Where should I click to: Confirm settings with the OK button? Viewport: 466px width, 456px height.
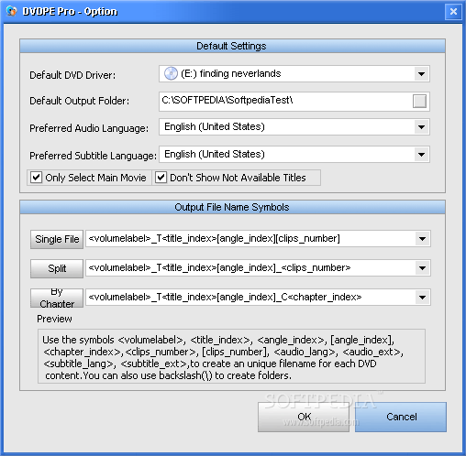pos(304,417)
